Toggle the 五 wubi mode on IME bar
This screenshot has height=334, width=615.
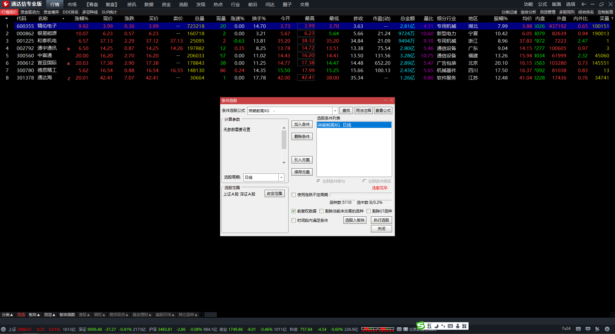coord(429,326)
